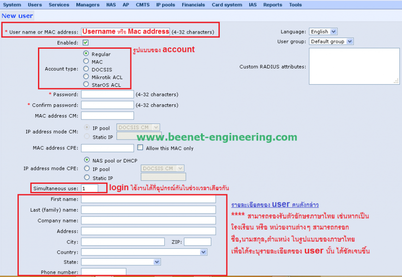The image size is (402, 277).
Task: Open the Financials menu
Action: click(x=193, y=5)
